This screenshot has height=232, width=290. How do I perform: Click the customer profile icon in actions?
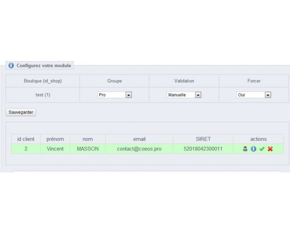point(245,149)
